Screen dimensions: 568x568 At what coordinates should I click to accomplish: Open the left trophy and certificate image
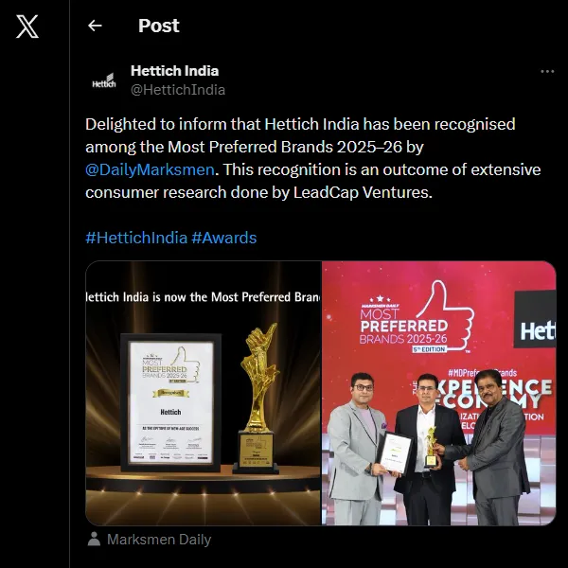(x=204, y=393)
